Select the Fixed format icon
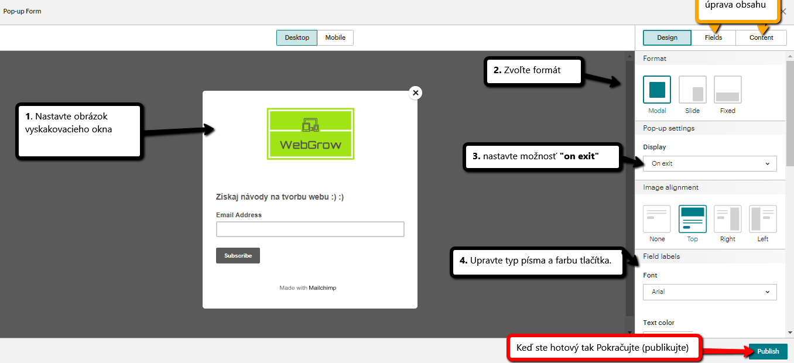This screenshot has height=363, width=794. coord(728,90)
